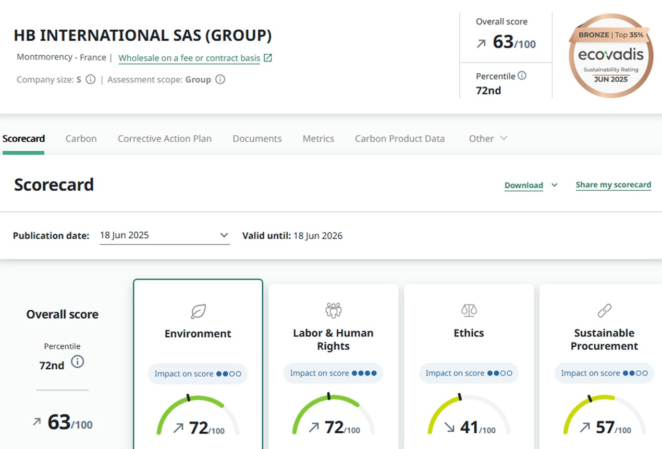Expand the Download options chevron

tap(554, 185)
